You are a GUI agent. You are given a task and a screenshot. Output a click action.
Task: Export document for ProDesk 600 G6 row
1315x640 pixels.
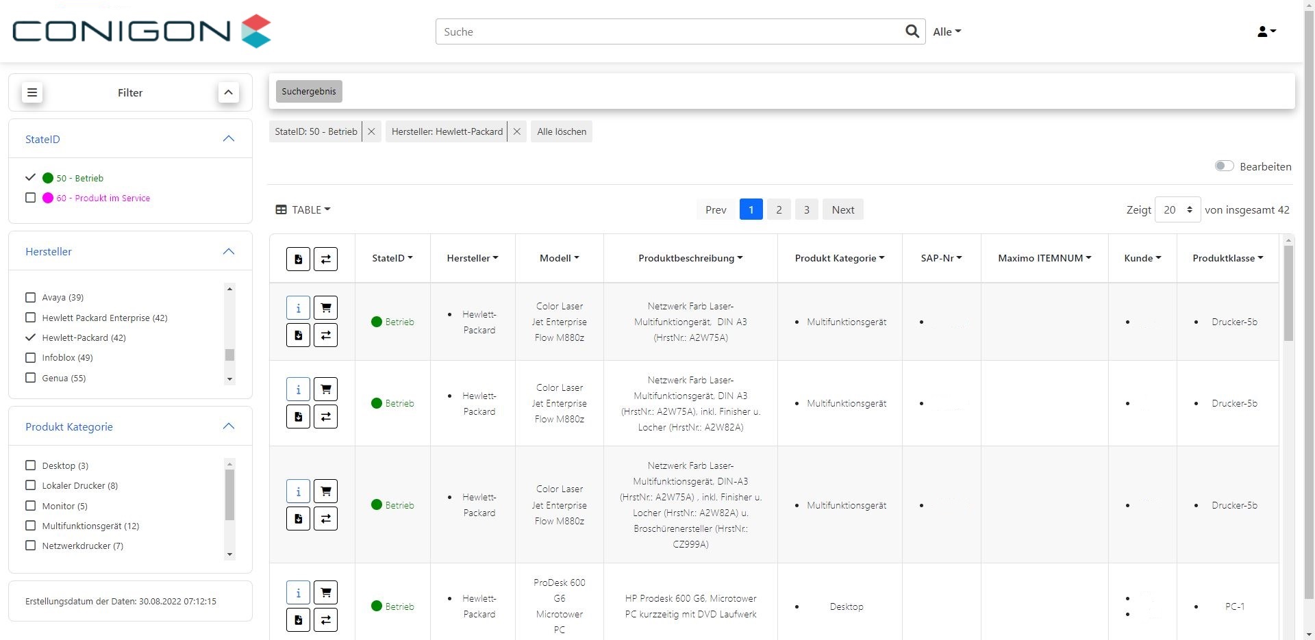click(298, 620)
